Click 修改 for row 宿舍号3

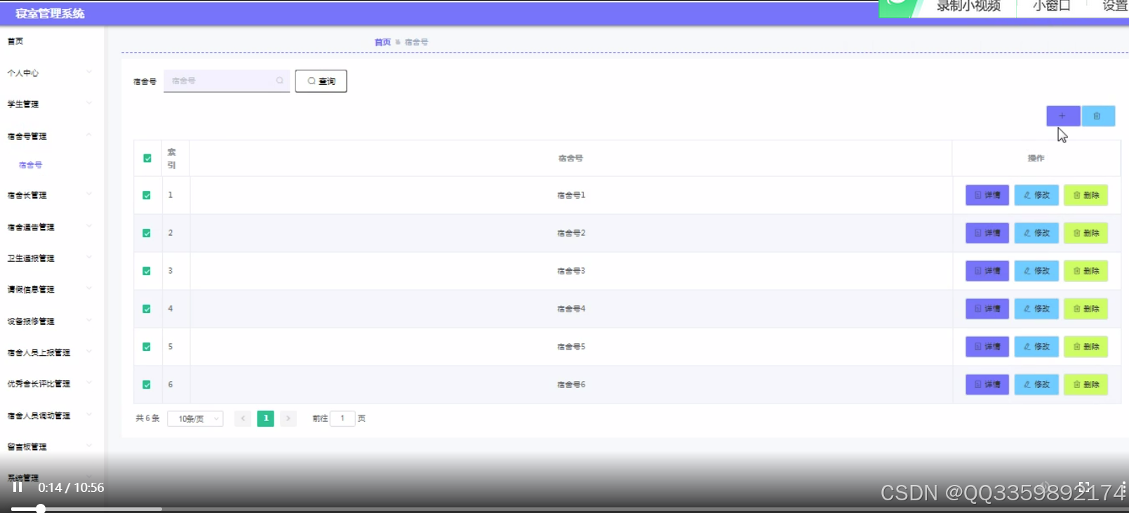click(x=1036, y=271)
